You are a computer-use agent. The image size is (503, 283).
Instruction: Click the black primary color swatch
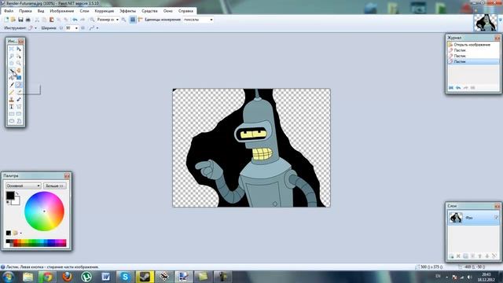pos(10,195)
